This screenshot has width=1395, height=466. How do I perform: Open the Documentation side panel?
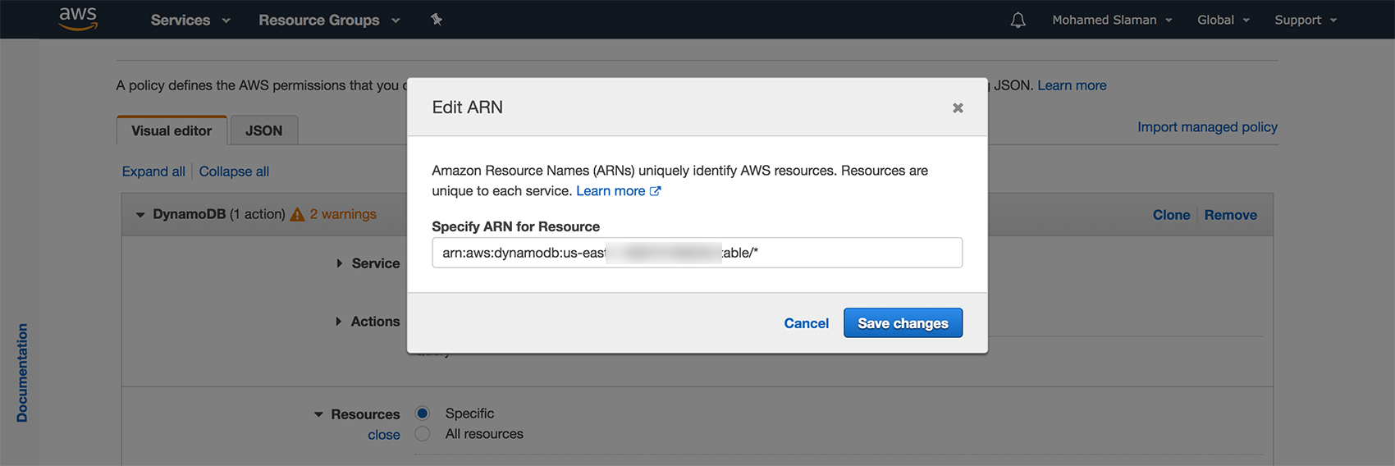(x=22, y=372)
